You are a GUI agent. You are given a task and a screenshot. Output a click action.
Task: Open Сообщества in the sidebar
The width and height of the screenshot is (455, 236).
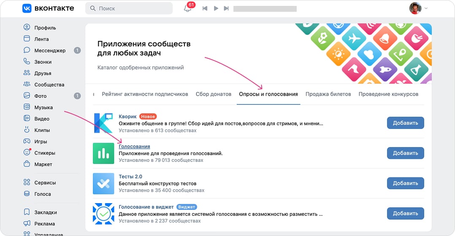[49, 85]
